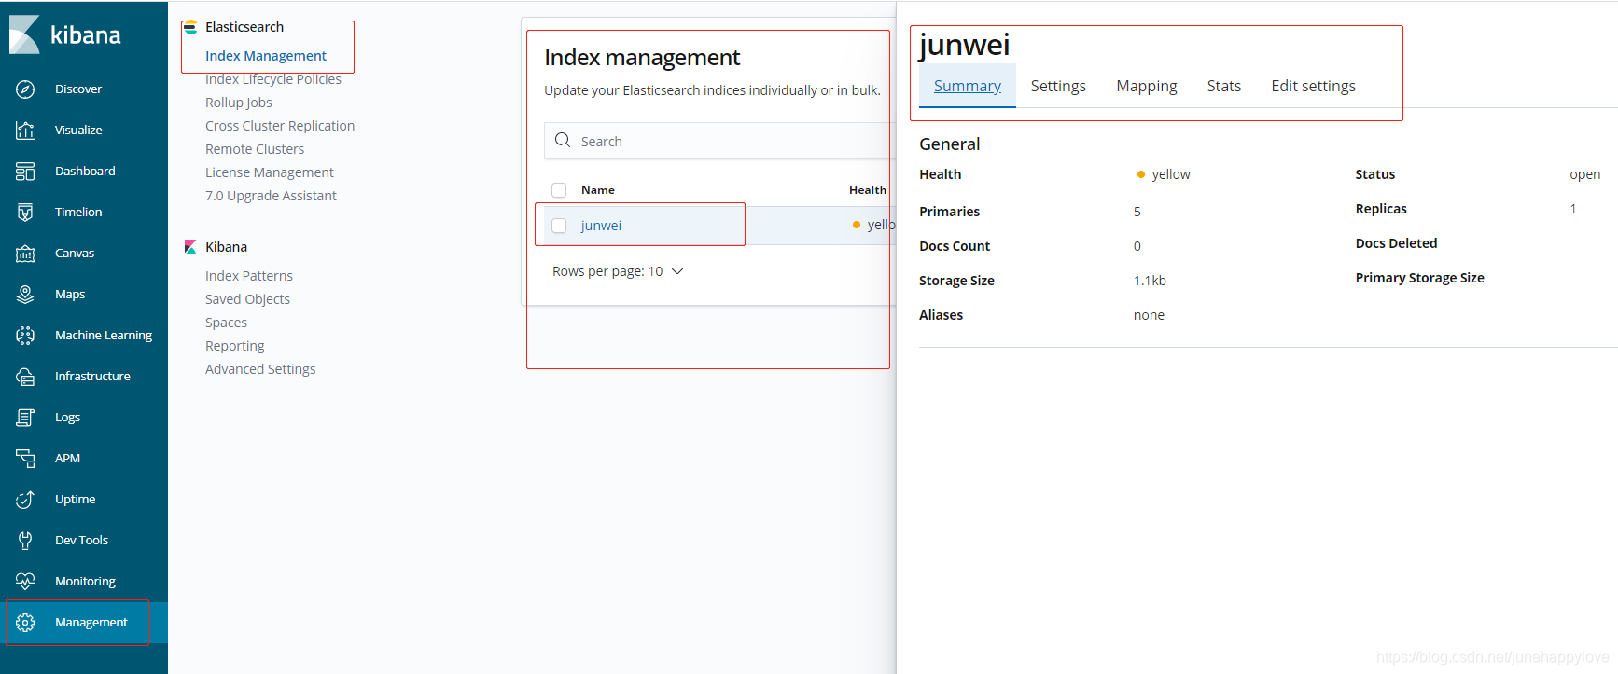Image resolution: width=1618 pixels, height=674 pixels.
Task: Open Reporting link under Kibana
Action: (235, 346)
